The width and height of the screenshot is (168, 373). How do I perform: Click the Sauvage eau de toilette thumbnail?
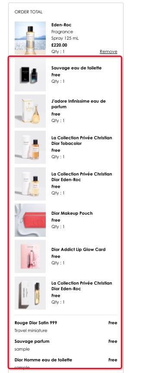(30, 75)
